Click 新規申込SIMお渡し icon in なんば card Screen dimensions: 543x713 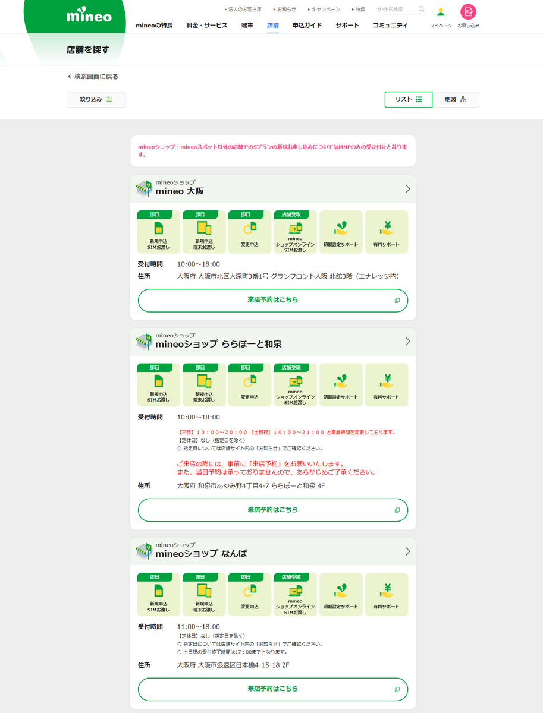coord(159,595)
